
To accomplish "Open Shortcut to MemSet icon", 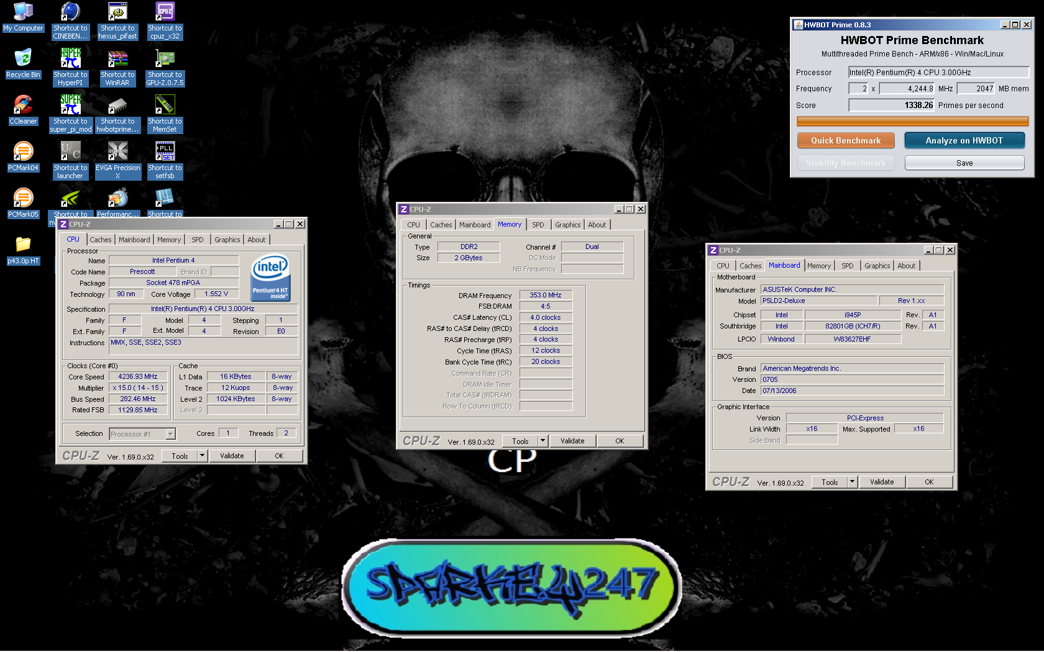I will point(165,114).
